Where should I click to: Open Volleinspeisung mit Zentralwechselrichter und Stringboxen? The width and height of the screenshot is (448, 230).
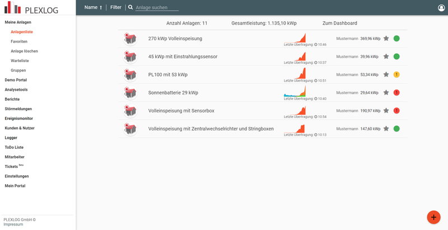click(211, 129)
